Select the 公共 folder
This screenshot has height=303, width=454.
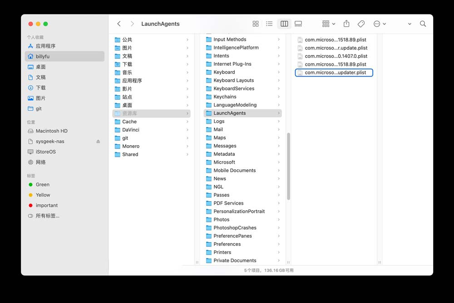(x=152, y=39)
